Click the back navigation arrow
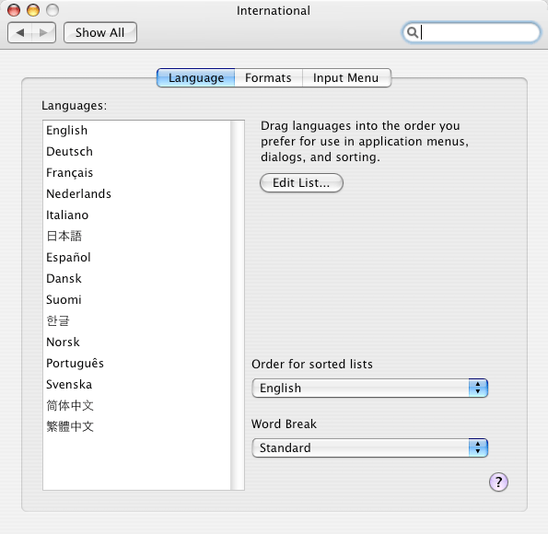 pyautogui.click(x=20, y=33)
